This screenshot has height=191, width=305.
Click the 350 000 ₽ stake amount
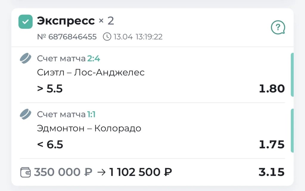click(x=63, y=172)
